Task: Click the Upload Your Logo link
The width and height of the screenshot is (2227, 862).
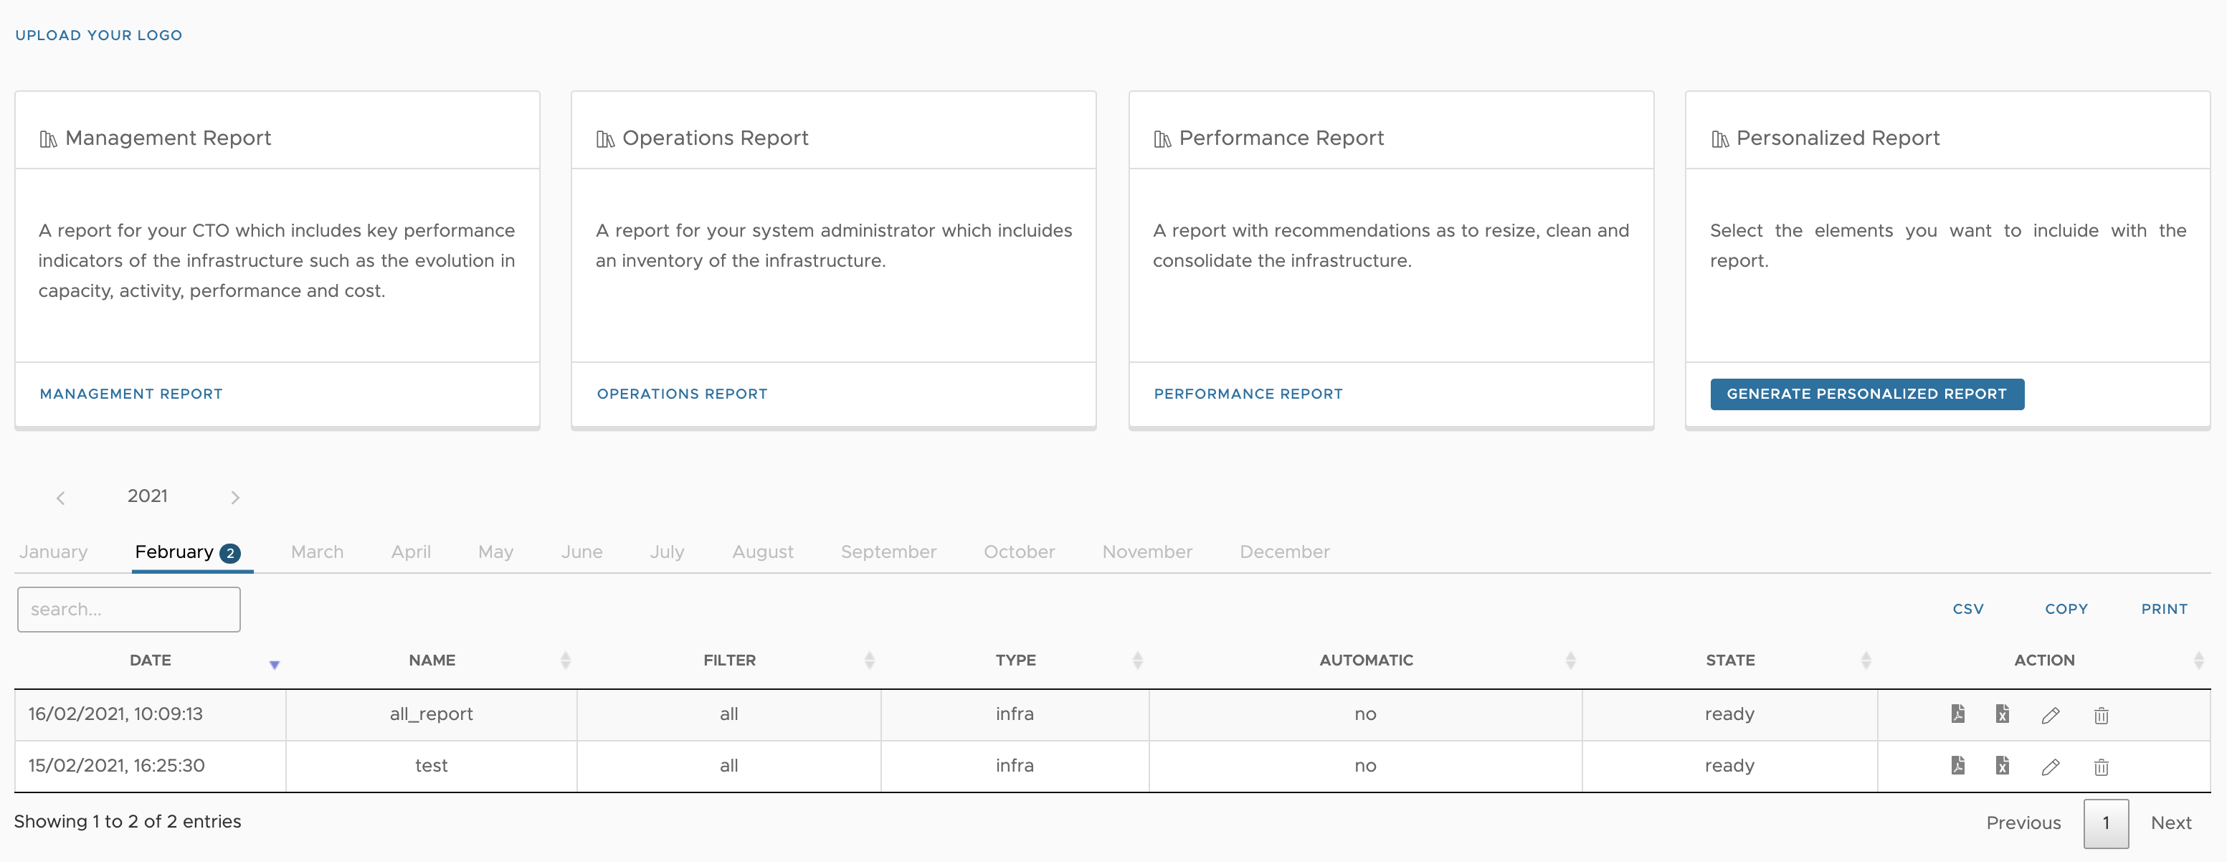Action: pyautogui.click(x=98, y=35)
